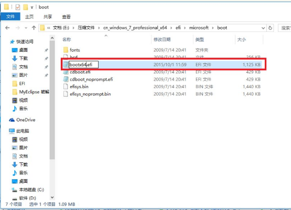Sort by 名称 column header

tap(67, 39)
